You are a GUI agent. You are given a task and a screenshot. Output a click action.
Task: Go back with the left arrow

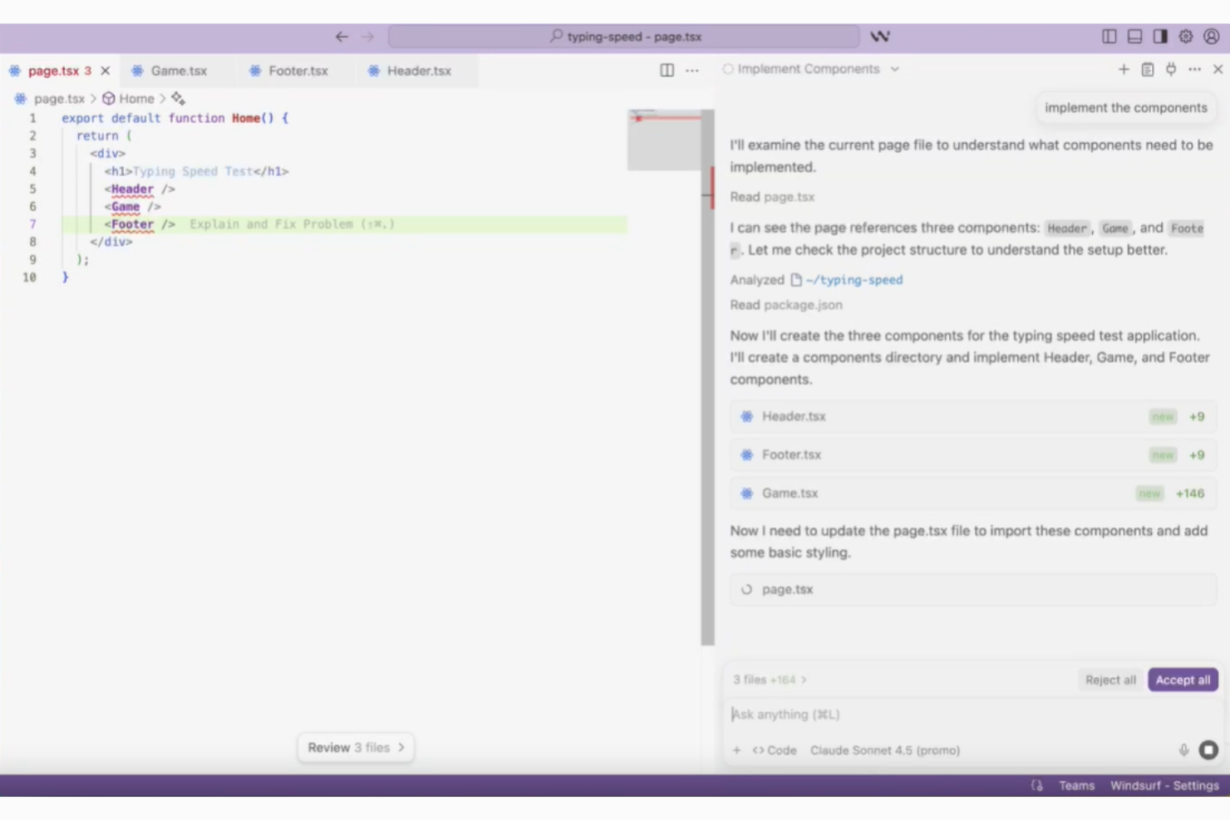click(x=342, y=37)
